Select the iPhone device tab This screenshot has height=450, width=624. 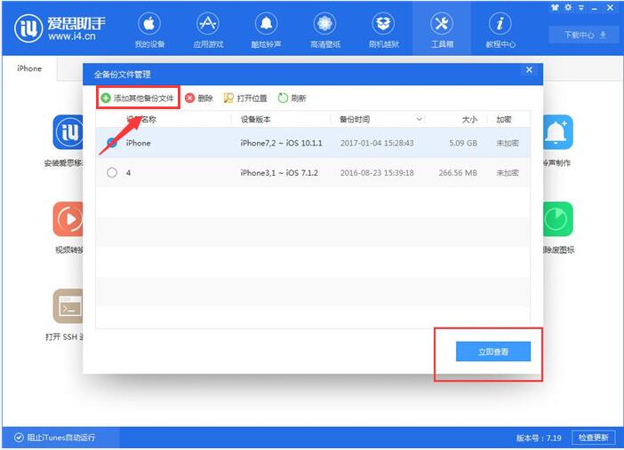click(29, 68)
